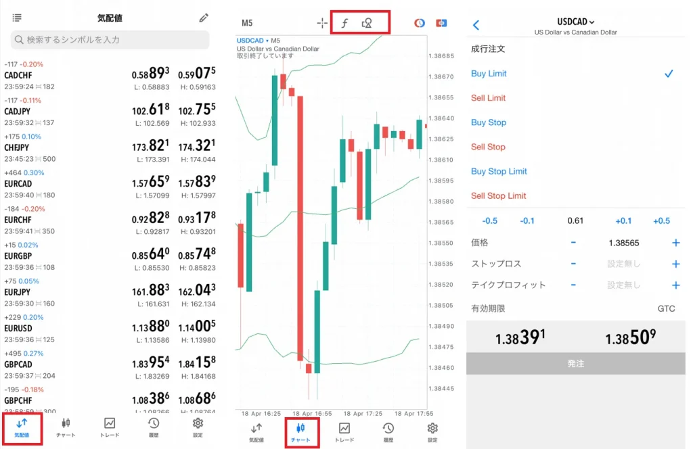Screen dimensions: 693x449
Task: Click the 0.61 volume value
Action: (x=575, y=220)
